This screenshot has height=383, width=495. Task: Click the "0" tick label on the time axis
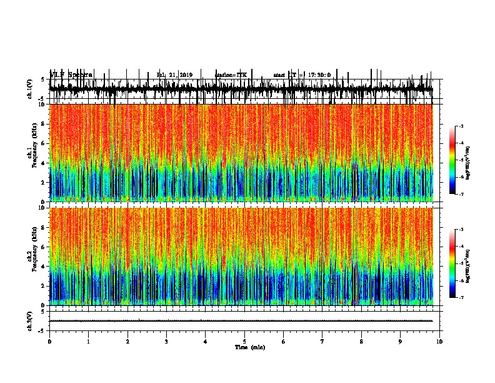tap(49, 342)
